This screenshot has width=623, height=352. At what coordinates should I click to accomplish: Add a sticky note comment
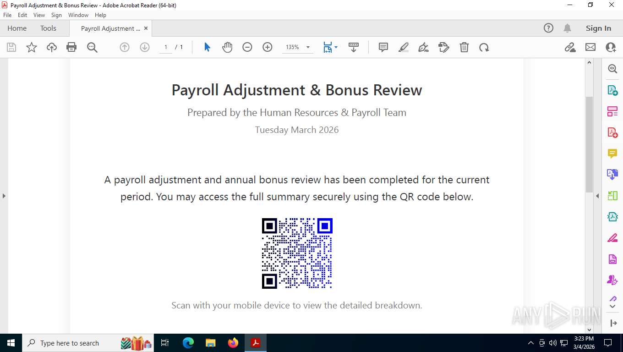point(383,47)
